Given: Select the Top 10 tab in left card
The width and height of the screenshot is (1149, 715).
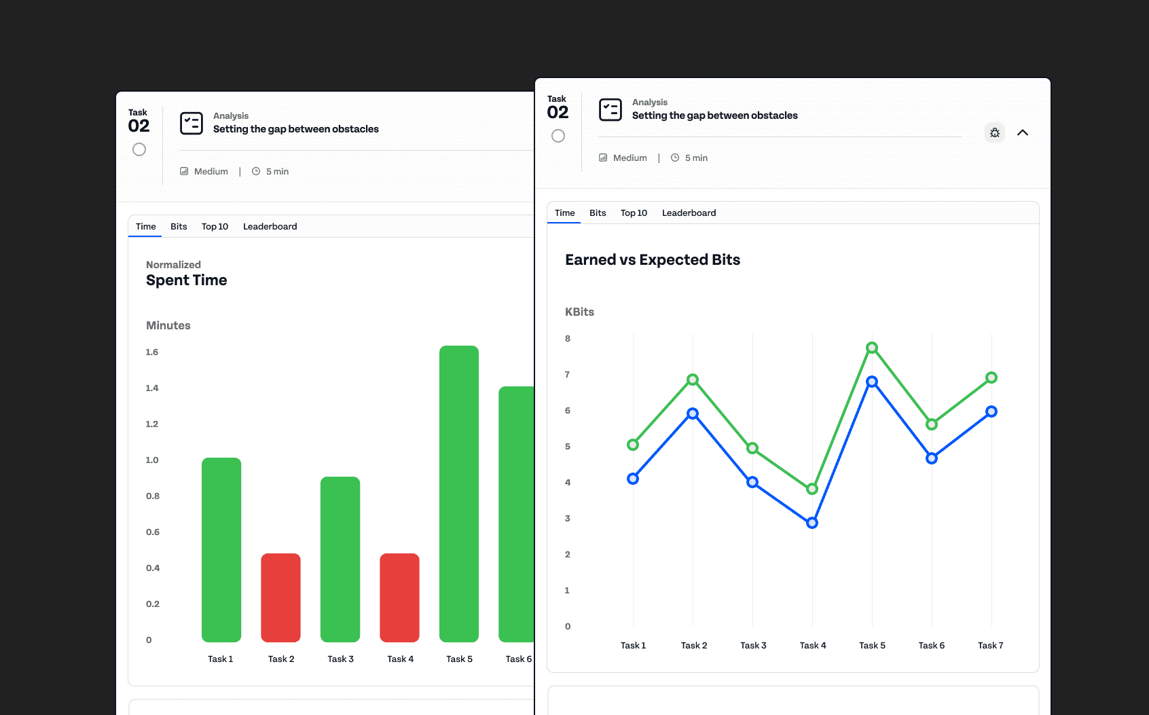Looking at the screenshot, I should [215, 226].
